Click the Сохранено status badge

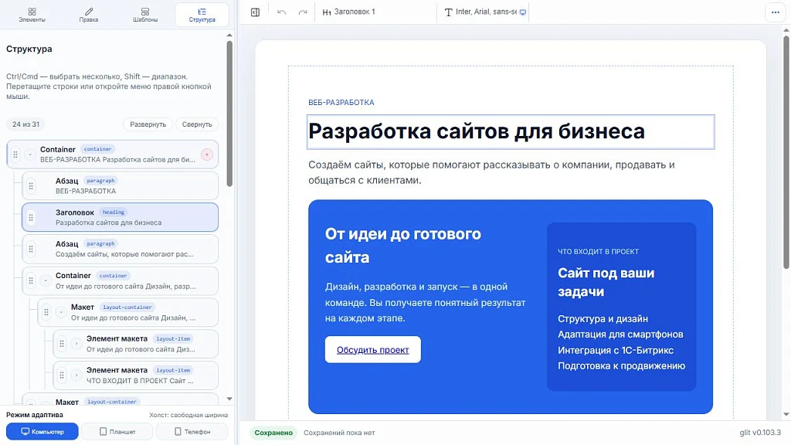coord(273,433)
